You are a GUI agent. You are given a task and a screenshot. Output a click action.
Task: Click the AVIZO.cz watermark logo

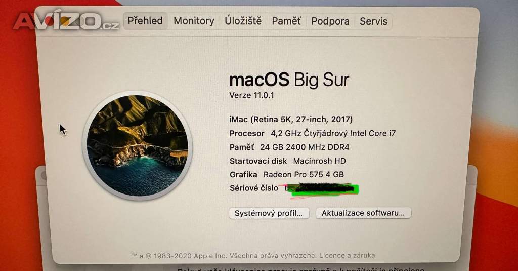[66, 21]
